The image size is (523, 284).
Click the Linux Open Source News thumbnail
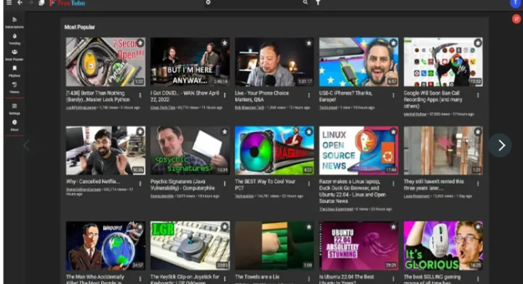[x=358, y=151]
